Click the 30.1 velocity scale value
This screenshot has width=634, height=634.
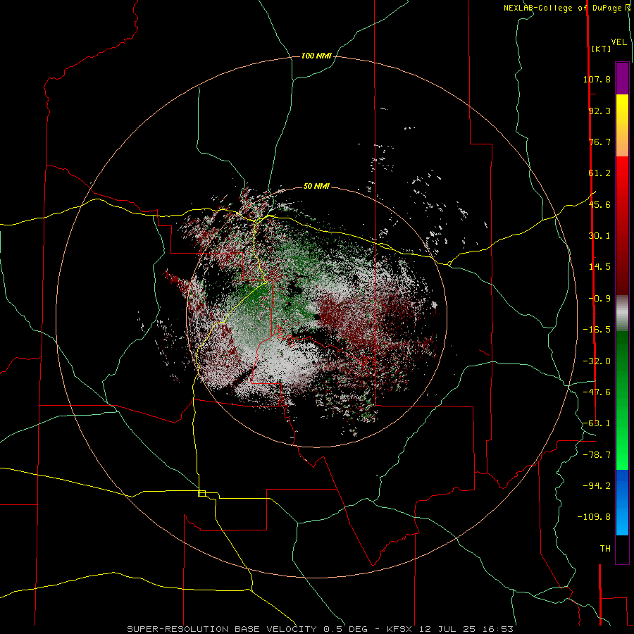599,236
